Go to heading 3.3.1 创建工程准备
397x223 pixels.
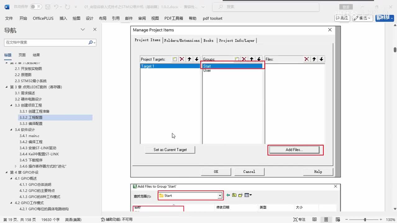[x=34, y=111]
